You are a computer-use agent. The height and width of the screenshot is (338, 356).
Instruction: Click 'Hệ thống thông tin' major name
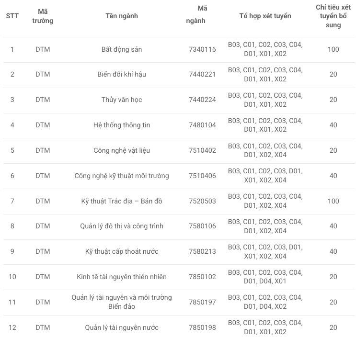[x=122, y=125]
